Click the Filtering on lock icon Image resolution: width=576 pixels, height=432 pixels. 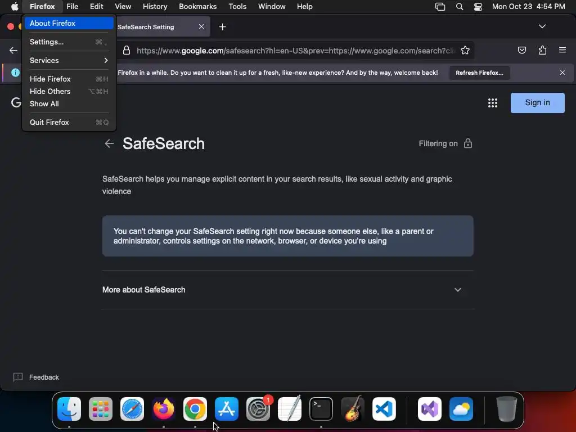pyautogui.click(x=467, y=143)
